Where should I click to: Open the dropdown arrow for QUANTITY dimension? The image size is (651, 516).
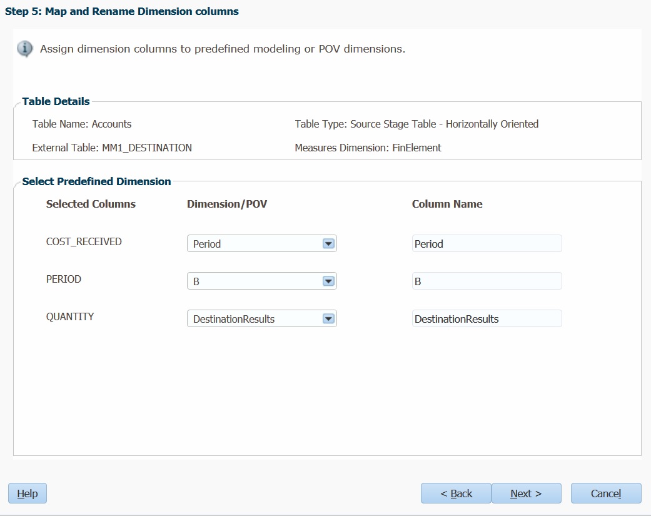click(328, 319)
